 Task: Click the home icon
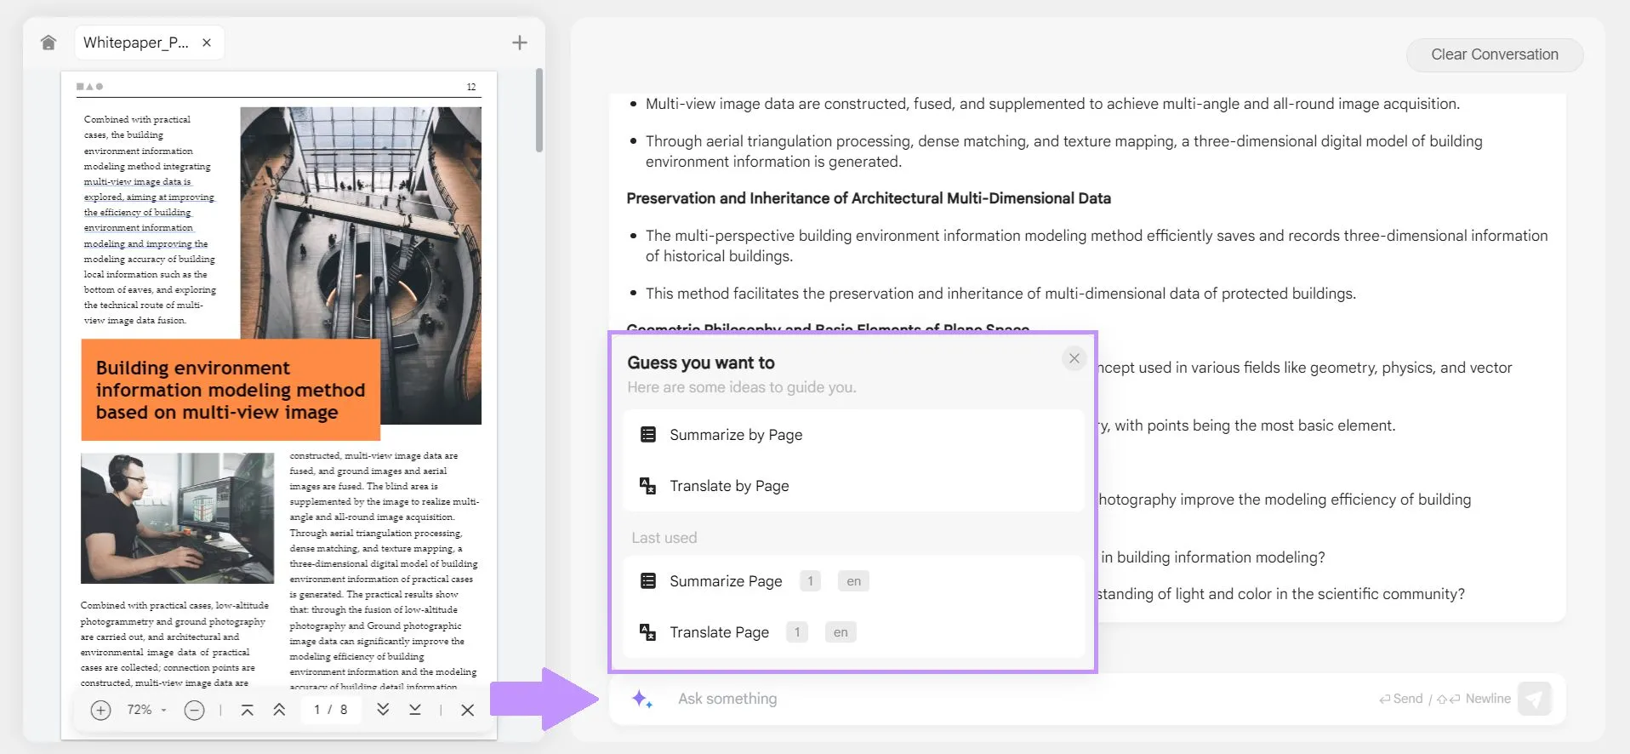48,43
